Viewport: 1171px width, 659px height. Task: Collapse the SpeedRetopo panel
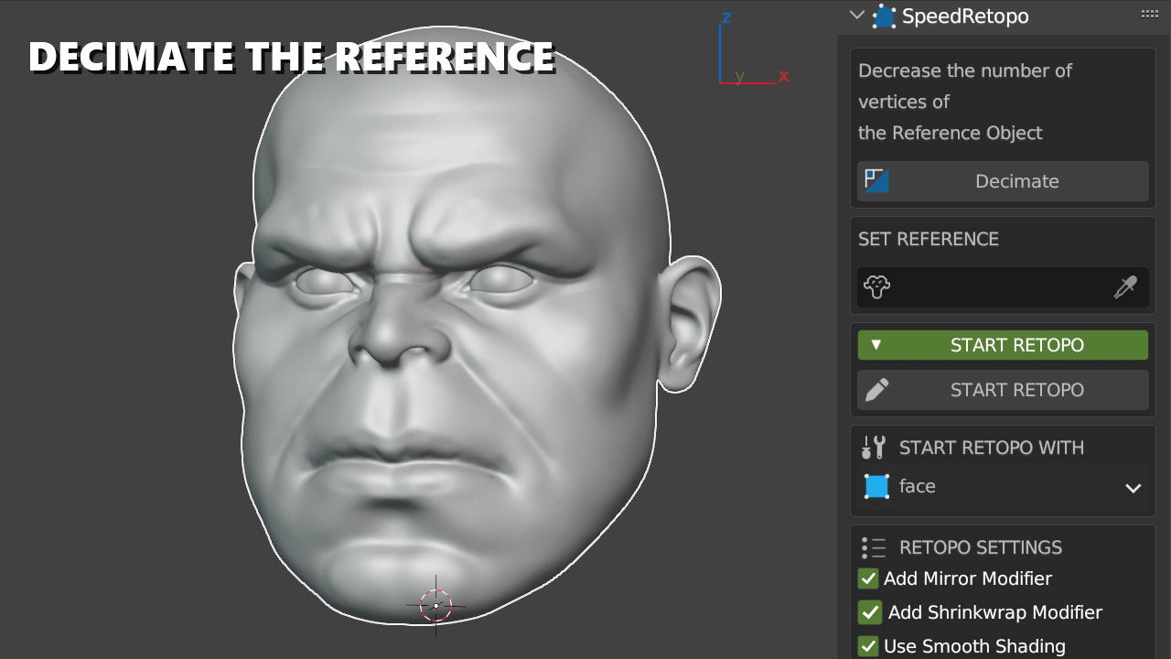(x=856, y=15)
